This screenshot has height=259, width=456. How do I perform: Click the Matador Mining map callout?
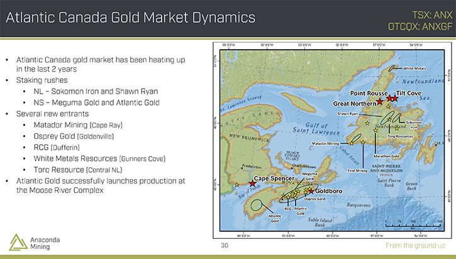pos(325,143)
